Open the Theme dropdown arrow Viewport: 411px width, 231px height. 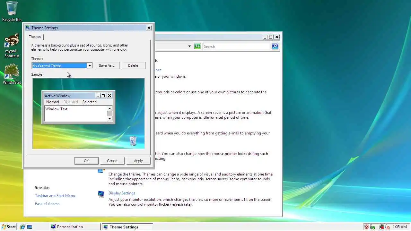point(90,65)
